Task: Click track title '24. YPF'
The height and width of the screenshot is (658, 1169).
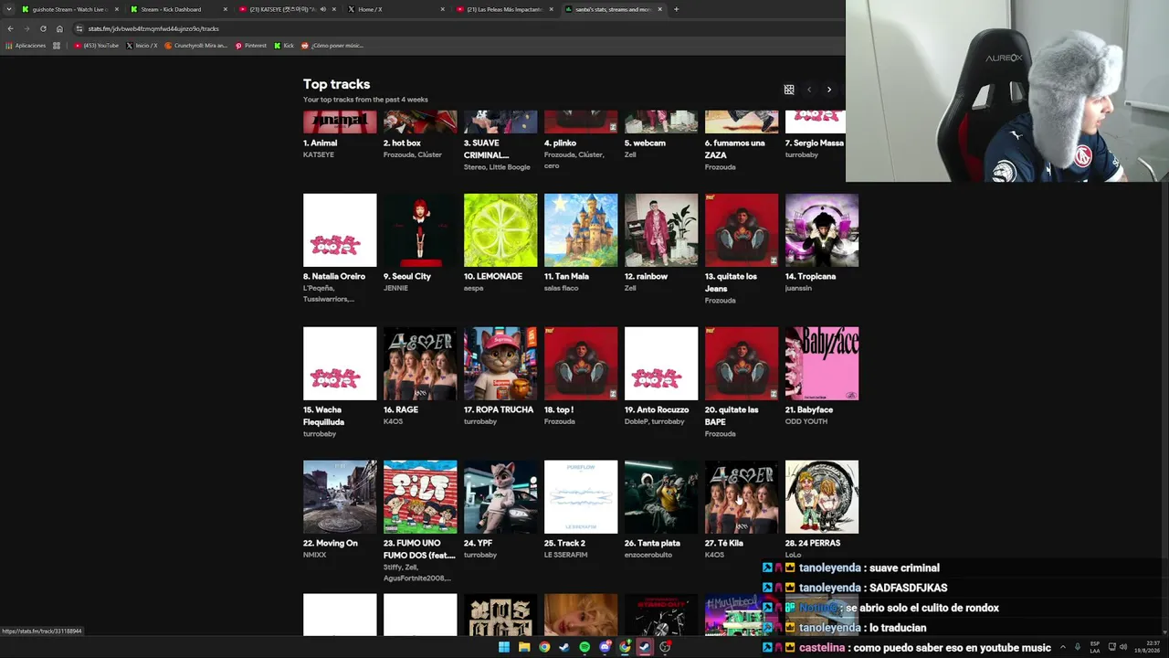Action: click(x=479, y=544)
